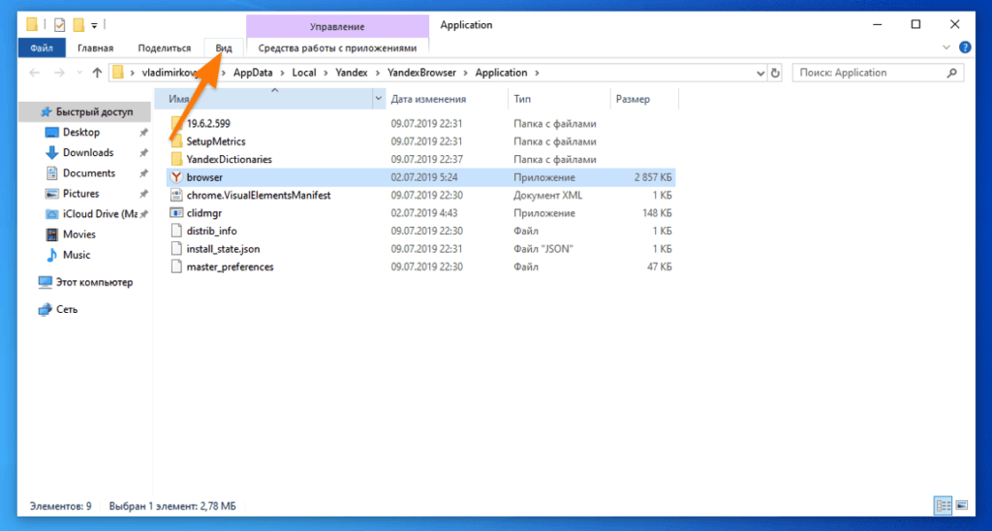
Task: Select the clidmgr application file
Action: click(x=421, y=213)
